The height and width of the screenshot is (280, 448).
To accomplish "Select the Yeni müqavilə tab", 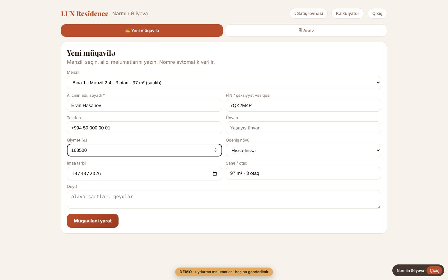I will click(142, 30).
